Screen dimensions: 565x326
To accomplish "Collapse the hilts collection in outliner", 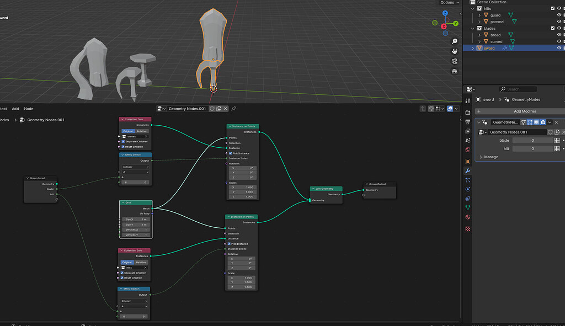I will tap(473, 9).
